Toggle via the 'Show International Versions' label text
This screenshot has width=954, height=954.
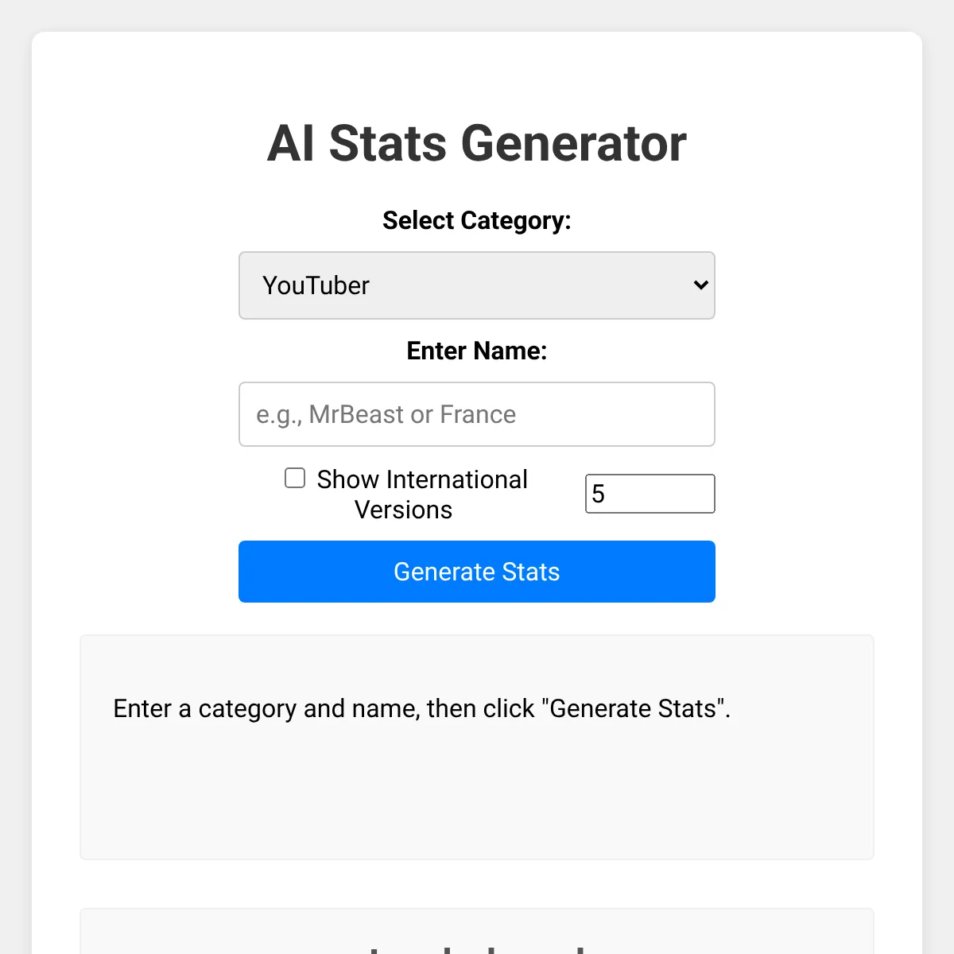pos(421,494)
